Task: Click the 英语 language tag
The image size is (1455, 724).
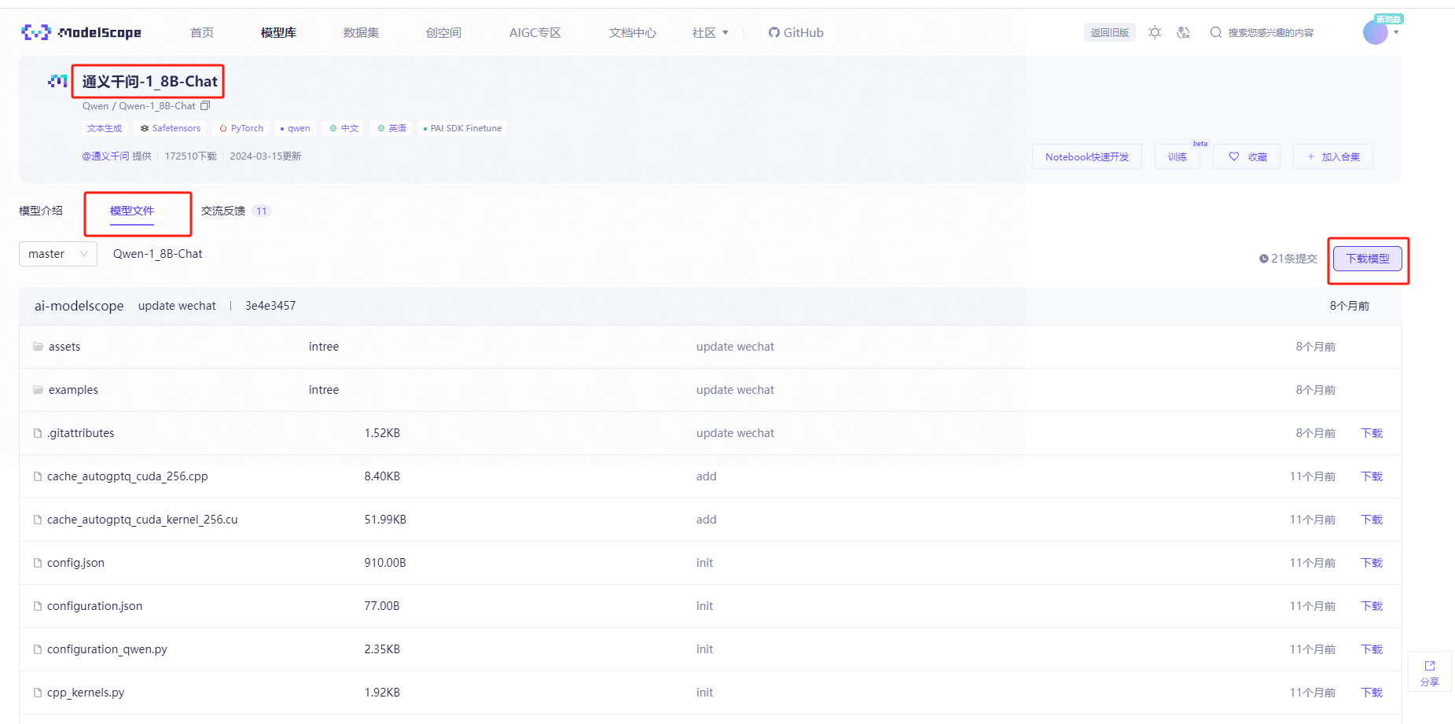Action: 392,128
